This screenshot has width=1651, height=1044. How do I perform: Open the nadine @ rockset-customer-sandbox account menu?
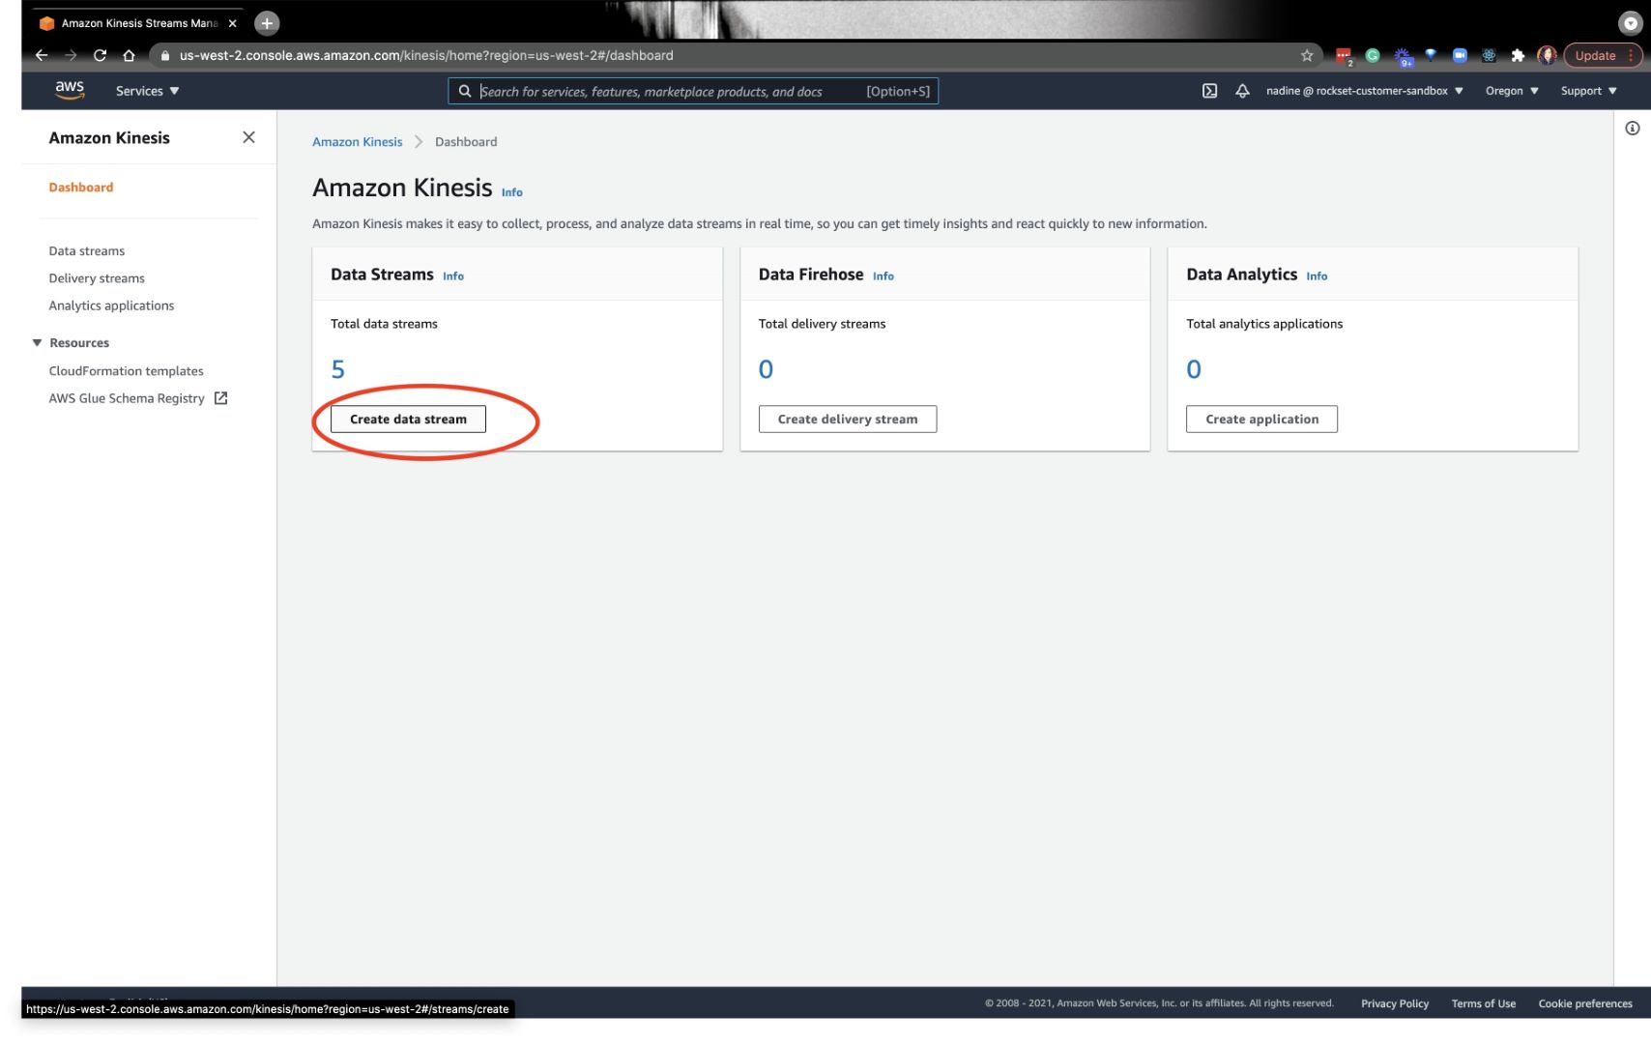point(1364,91)
